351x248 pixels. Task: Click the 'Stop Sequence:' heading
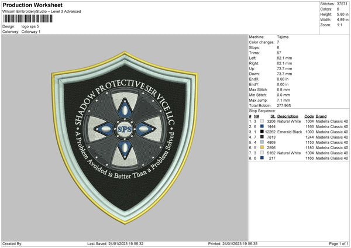[x=262, y=111]
